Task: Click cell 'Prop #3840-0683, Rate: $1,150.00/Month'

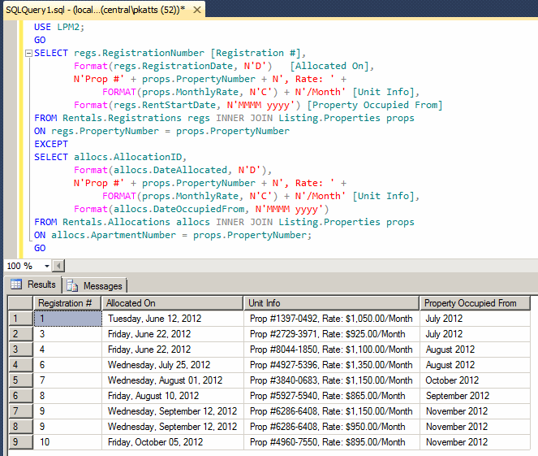Action: pyautogui.click(x=331, y=380)
